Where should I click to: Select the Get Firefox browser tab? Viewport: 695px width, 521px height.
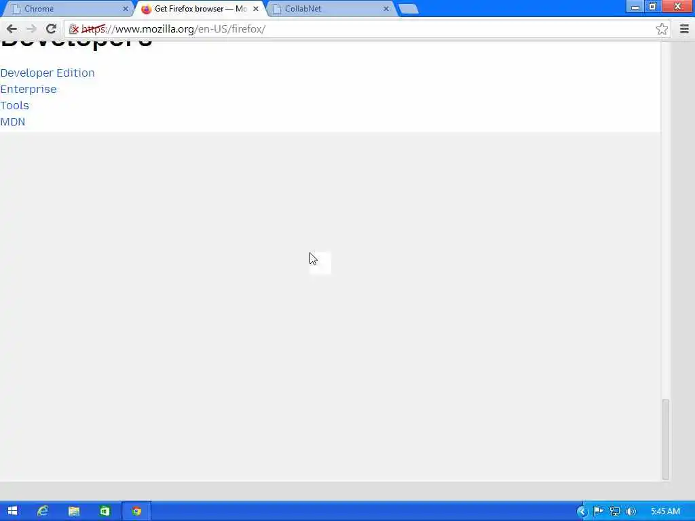coord(200,9)
